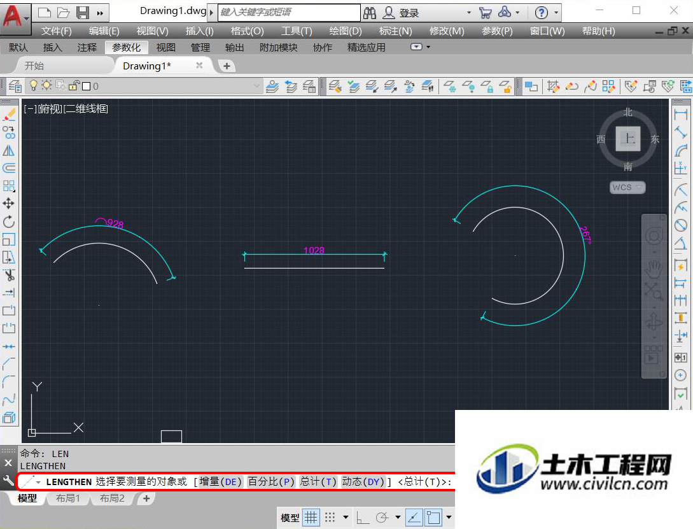This screenshot has height=529, width=693.
Task: Switch to the 布局1 layout tab
Action: pos(68,498)
